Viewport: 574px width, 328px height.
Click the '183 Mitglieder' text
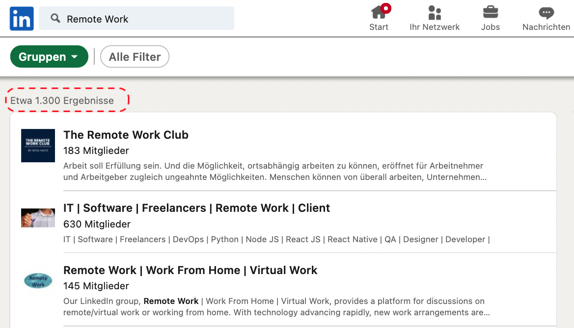point(96,151)
